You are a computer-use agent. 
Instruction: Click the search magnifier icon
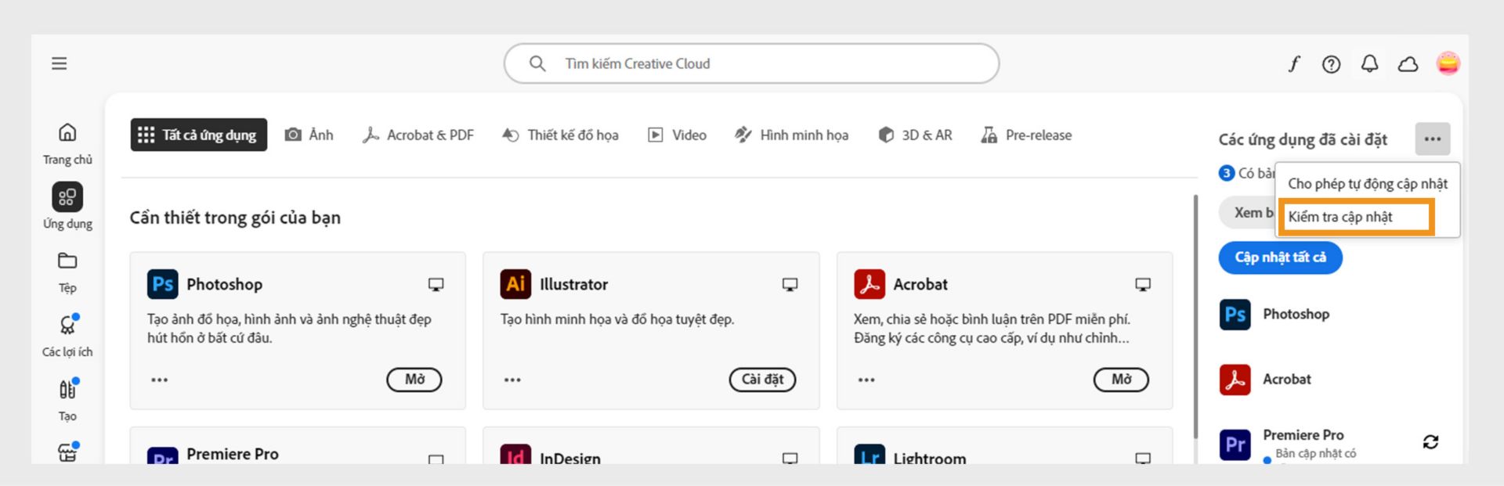click(x=537, y=63)
